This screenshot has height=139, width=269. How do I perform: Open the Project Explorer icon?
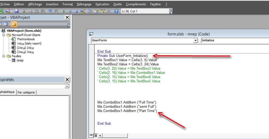(x=90, y=11)
